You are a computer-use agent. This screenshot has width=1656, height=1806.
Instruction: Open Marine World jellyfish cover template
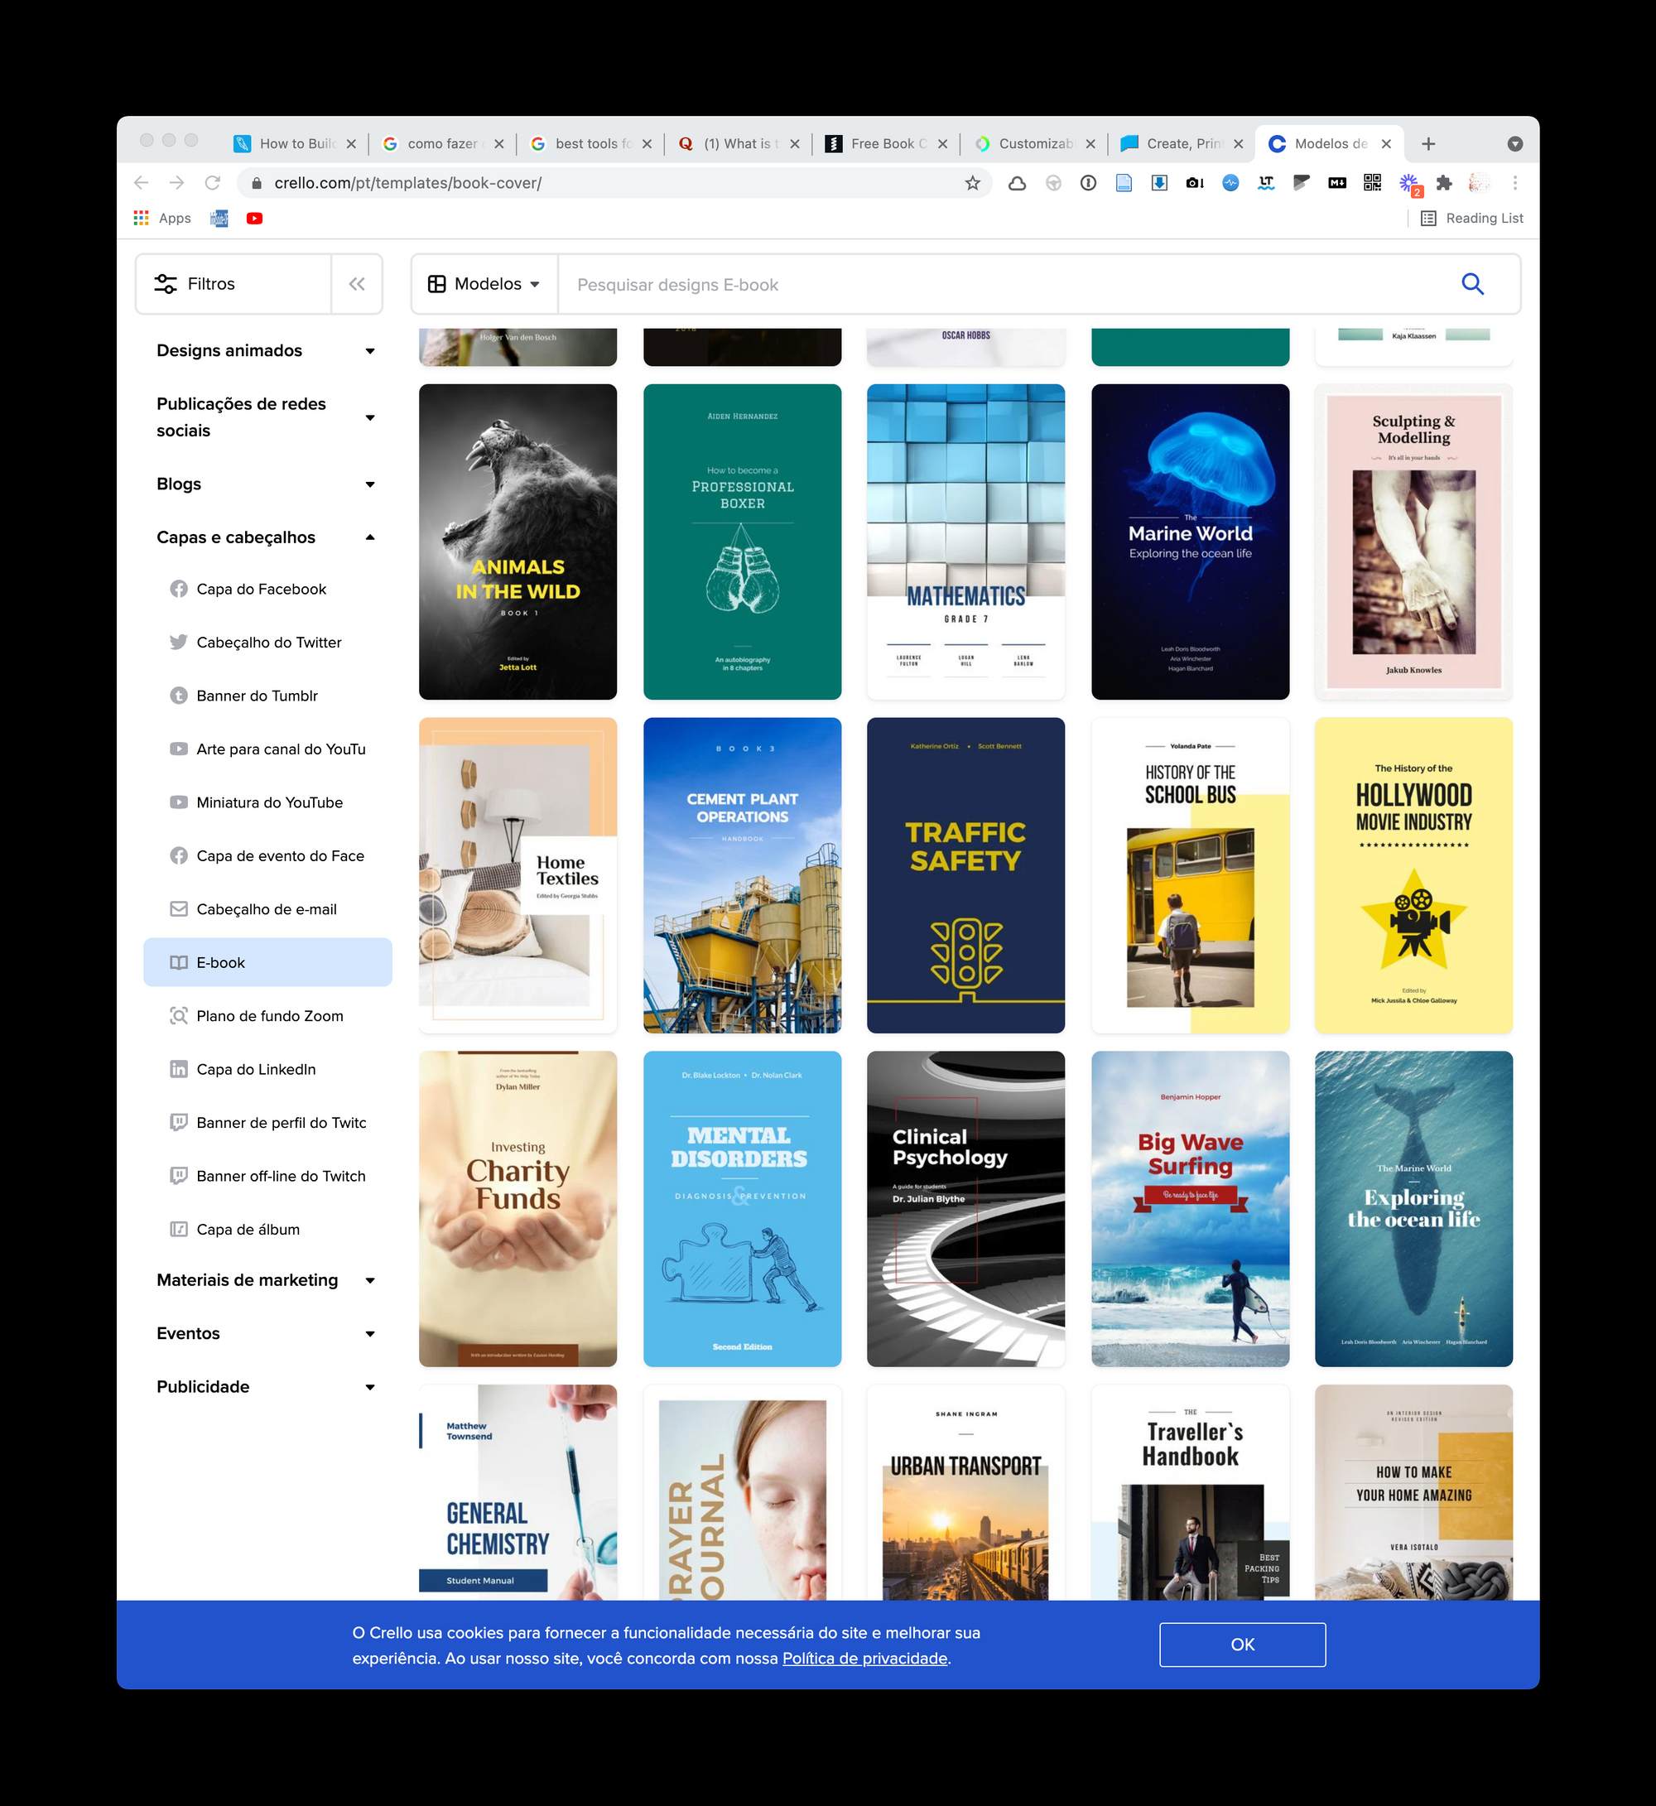pyautogui.click(x=1190, y=542)
